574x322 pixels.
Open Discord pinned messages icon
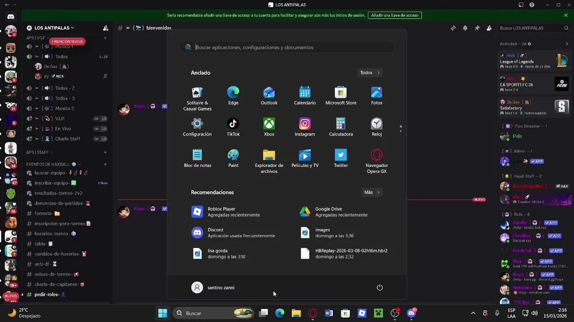(477, 28)
